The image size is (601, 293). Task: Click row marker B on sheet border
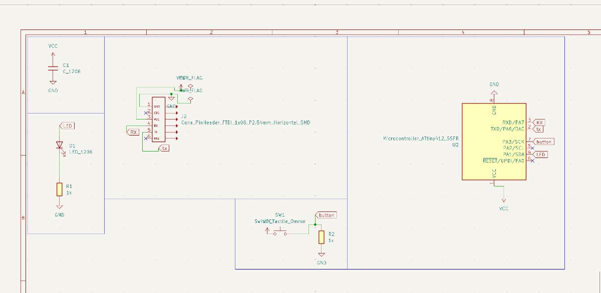coord(23,218)
